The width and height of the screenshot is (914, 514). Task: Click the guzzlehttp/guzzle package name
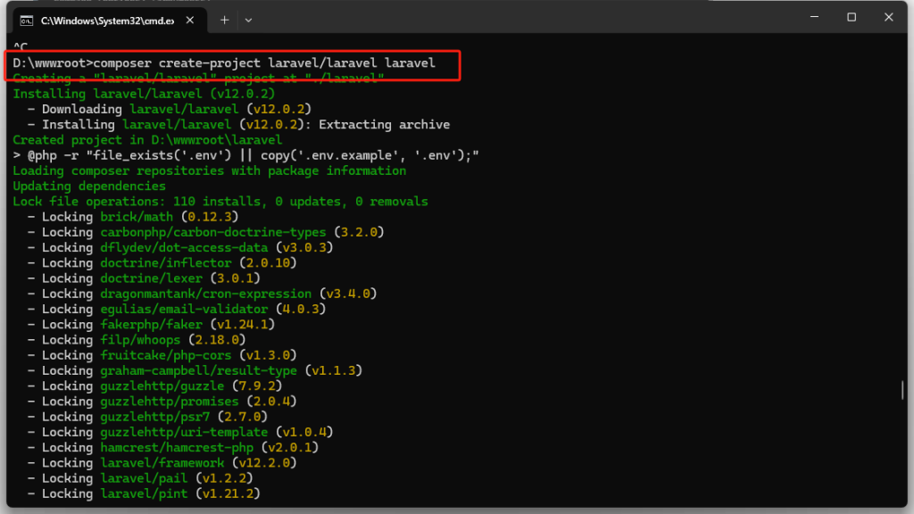162,385
